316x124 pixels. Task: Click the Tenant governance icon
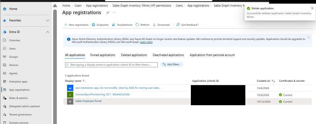(x=4, y=114)
